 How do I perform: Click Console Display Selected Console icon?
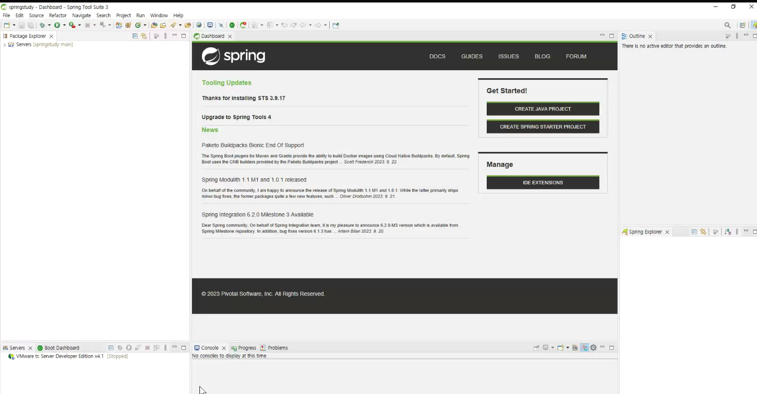(x=546, y=348)
